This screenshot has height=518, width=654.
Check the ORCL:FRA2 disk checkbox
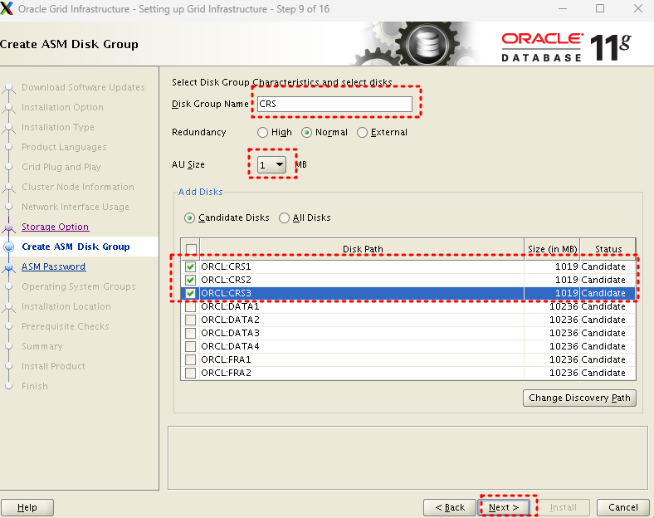tap(190, 373)
